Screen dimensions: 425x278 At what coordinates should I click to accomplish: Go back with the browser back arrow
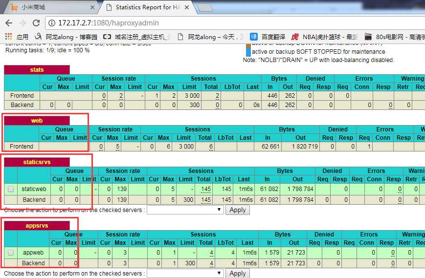pyautogui.click(x=9, y=23)
